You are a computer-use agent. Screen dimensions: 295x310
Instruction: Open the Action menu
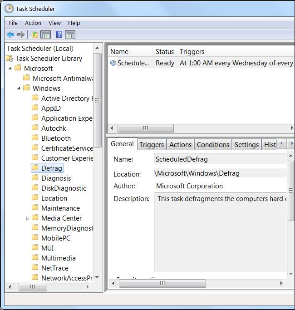(33, 23)
